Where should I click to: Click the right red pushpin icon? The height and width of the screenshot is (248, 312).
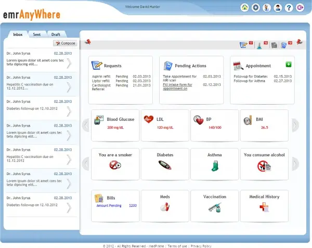point(300,42)
